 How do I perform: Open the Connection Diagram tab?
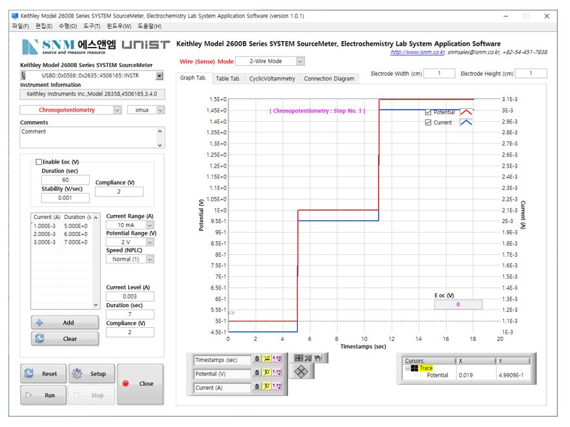(x=329, y=79)
